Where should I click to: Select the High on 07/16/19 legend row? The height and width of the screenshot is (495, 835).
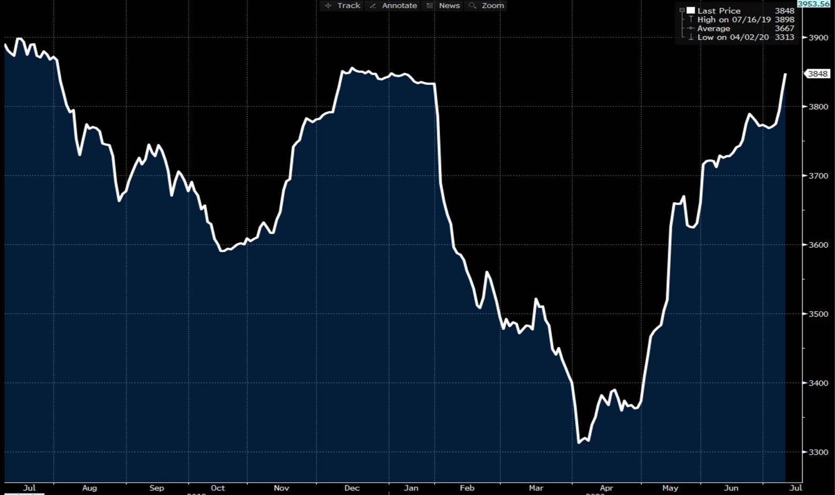[x=734, y=19]
